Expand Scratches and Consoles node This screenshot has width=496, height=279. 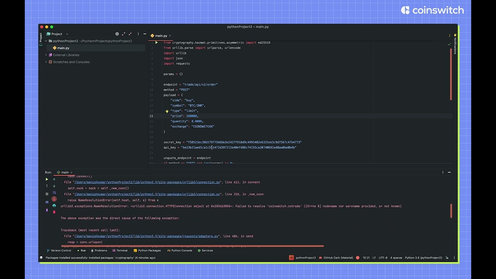(46, 62)
